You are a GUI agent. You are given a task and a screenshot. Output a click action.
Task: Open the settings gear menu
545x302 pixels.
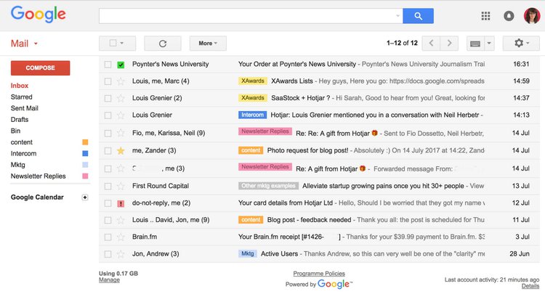click(x=521, y=43)
